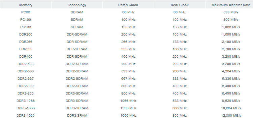This screenshot has height=122, width=253.
Task: Select the DDR2-800 memory cell
Action: pos(26,86)
